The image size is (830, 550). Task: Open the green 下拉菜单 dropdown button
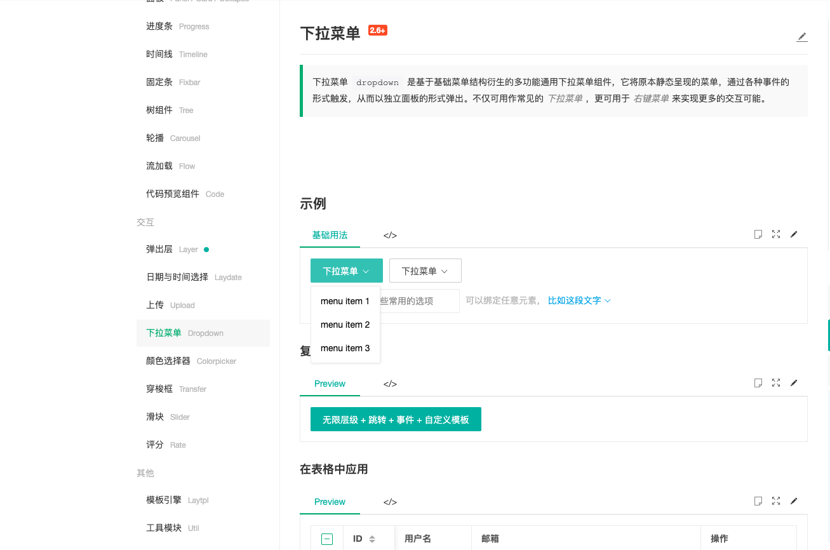click(x=347, y=271)
